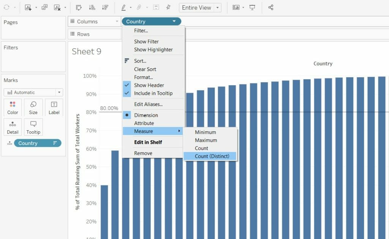Viewport: 389px width, 239px height.
Task: Click the Share workbook icon
Action: click(x=270, y=8)
